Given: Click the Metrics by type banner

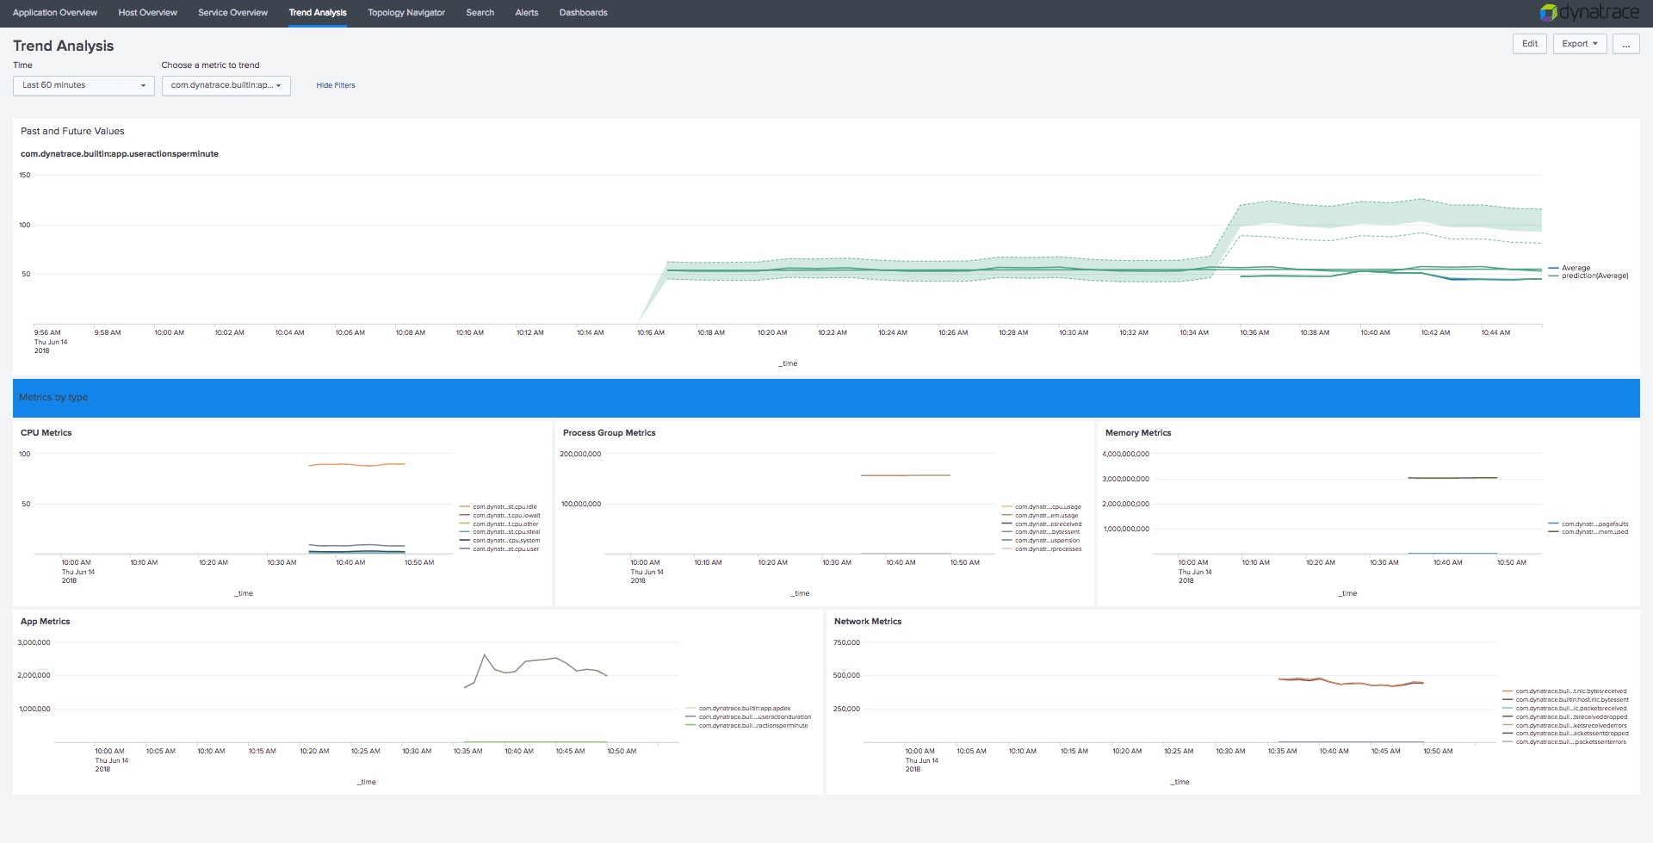Looking at the screenshot, I should (826, 398).
